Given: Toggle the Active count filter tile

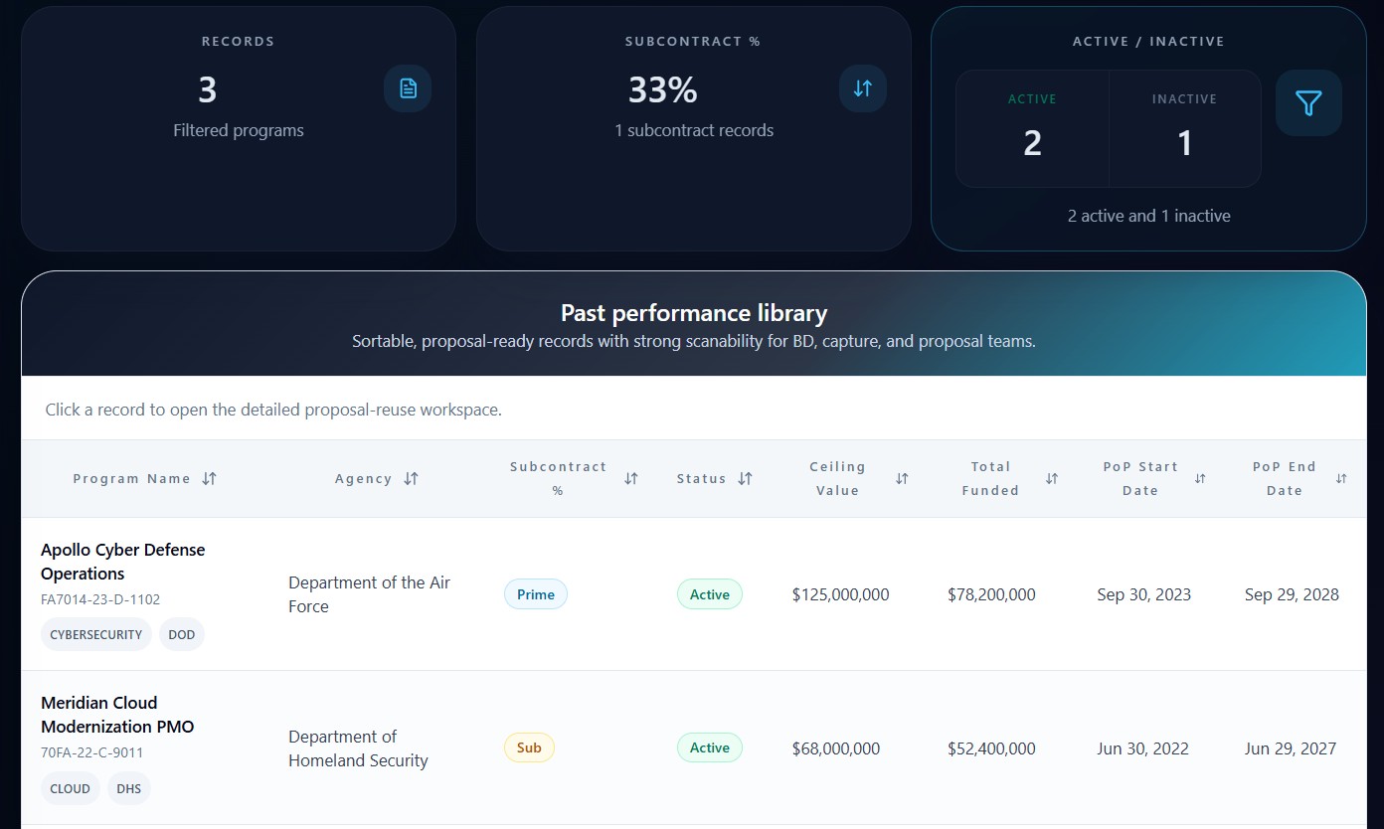Looking at the screenshot, I should coord(1032,128).
